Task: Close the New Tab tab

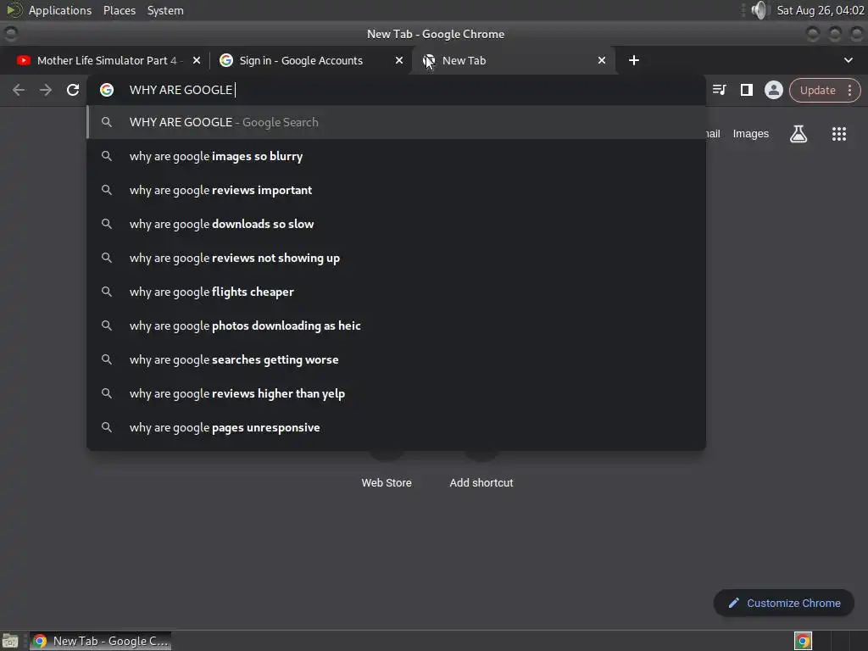Action: 602,60
